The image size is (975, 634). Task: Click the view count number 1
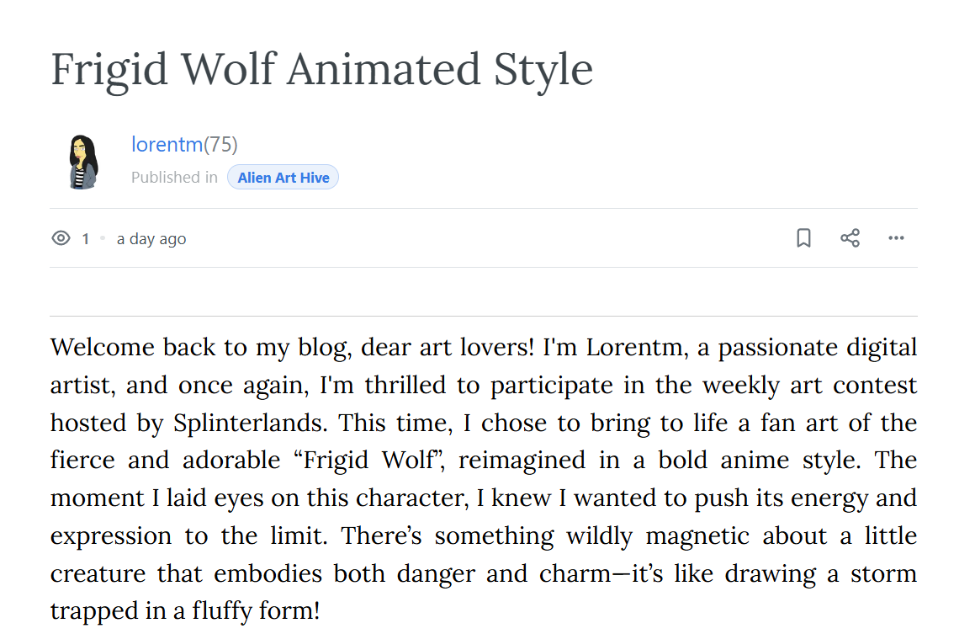click(x=85, y=239)
